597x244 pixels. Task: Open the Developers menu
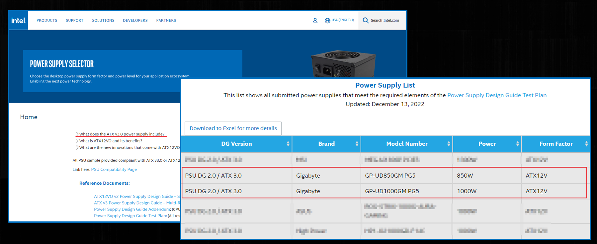coord(135,21)
